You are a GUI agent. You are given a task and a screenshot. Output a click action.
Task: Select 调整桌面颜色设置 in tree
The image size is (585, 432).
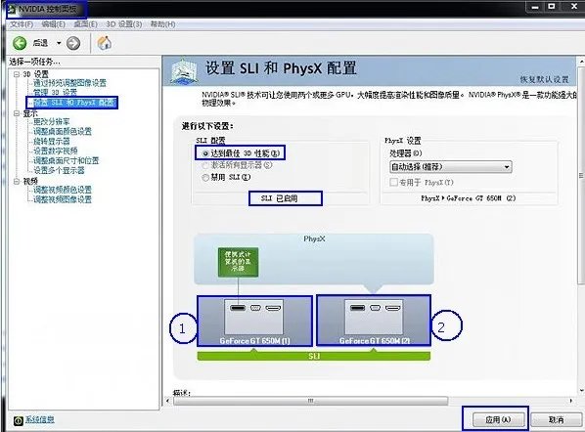pos(63,131)
